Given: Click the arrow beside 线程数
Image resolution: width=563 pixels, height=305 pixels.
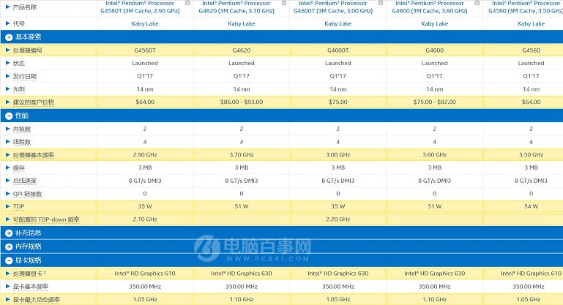Looking at the screenshot, I should [x=7, y=142].
